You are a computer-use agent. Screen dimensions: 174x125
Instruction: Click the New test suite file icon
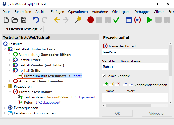pyautogui.click(x=6, y=20)
